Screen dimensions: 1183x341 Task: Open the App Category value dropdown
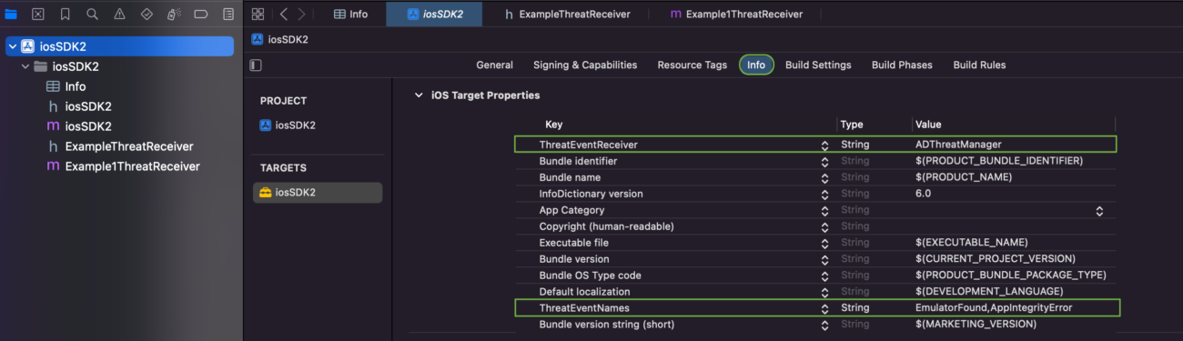pos(1099,210)
